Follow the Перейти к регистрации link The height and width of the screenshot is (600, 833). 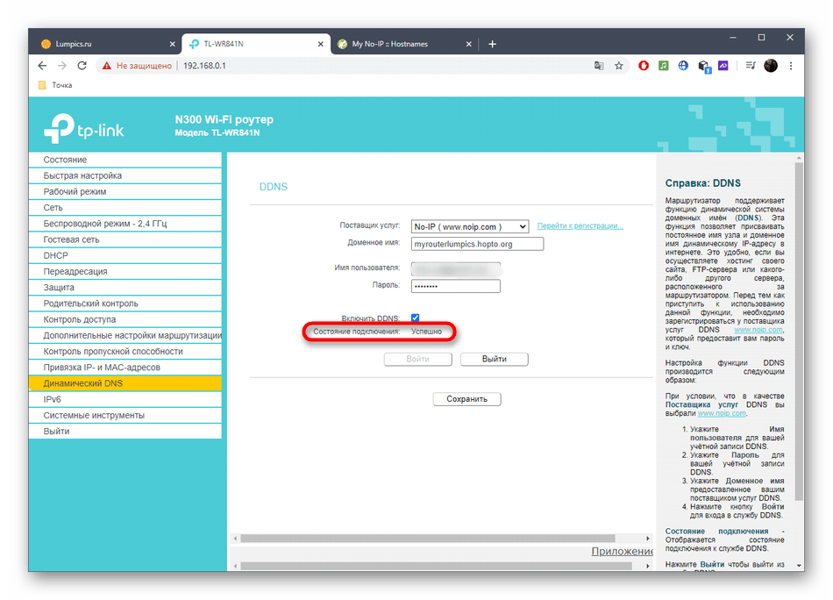pos(580,226)
